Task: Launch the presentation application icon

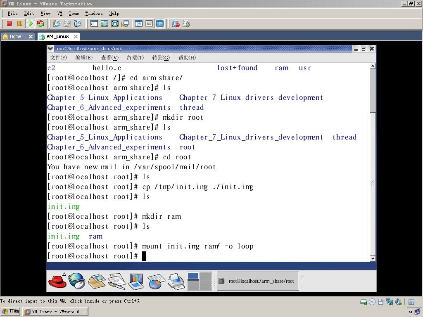Action: point(136,281)
